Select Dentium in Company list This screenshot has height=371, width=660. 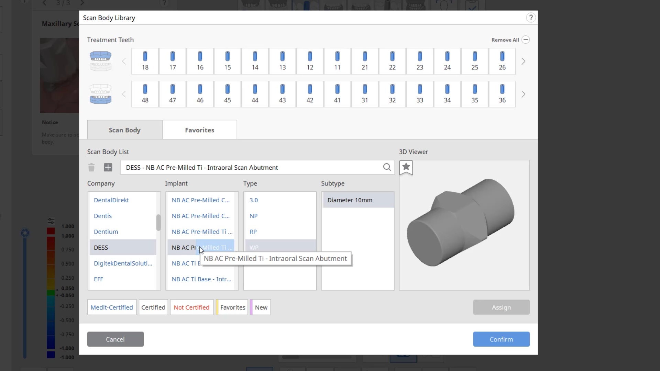106,232
